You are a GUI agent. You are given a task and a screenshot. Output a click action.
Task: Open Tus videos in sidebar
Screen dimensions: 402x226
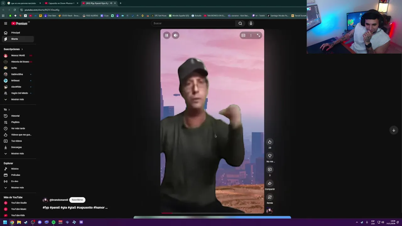coord(17,141)
